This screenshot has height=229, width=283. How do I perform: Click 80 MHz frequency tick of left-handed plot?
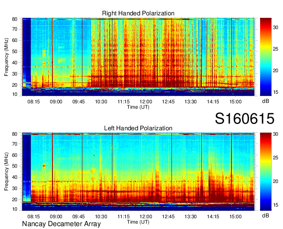point(15,134)
